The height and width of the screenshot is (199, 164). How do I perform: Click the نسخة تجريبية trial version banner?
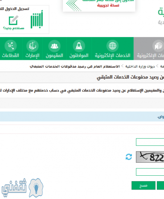[x=108, y=5]
